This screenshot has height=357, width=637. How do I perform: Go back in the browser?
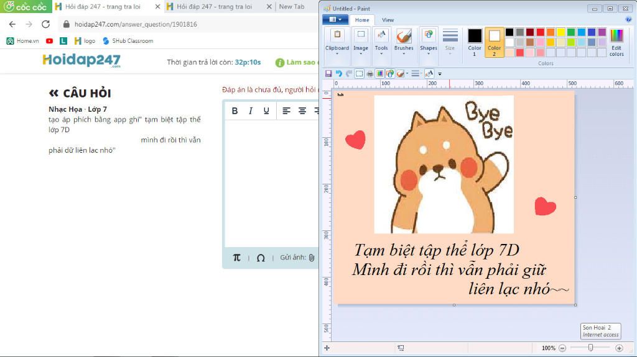tap(12, 24)
